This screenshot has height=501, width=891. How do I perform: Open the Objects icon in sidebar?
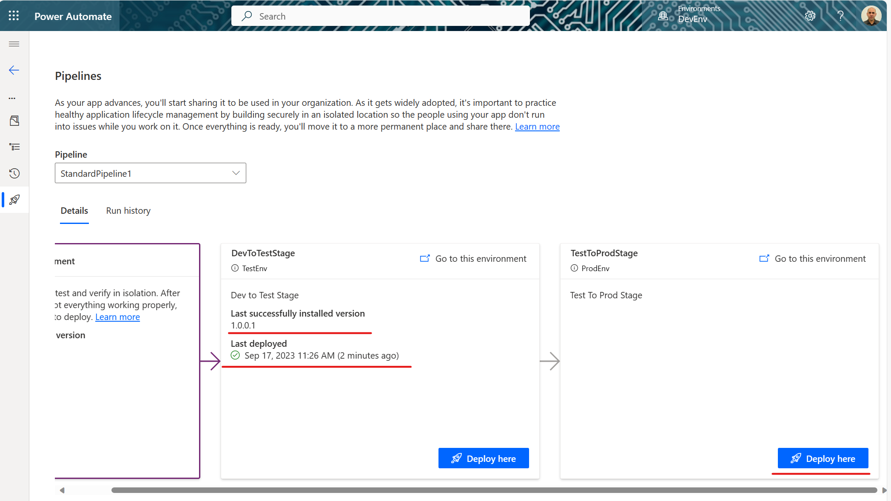click(14, 121)
